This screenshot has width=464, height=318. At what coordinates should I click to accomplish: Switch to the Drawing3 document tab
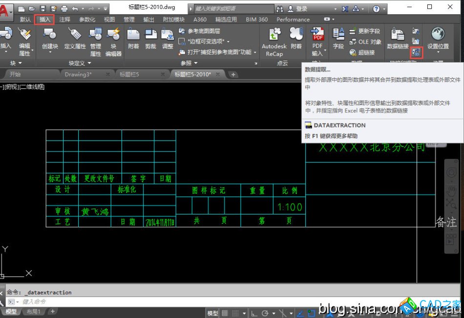(78, 74)
